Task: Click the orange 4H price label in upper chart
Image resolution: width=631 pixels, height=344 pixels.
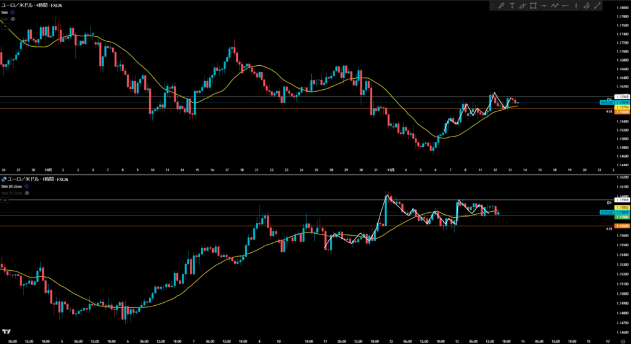Action: click(x=605, y=111)
